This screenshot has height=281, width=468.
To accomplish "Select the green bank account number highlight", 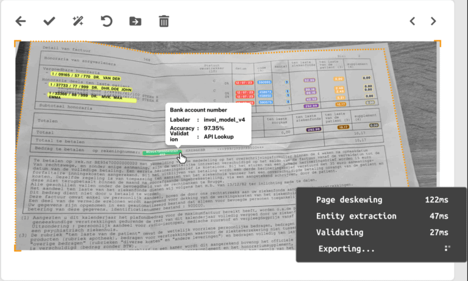I will (161, 153).
